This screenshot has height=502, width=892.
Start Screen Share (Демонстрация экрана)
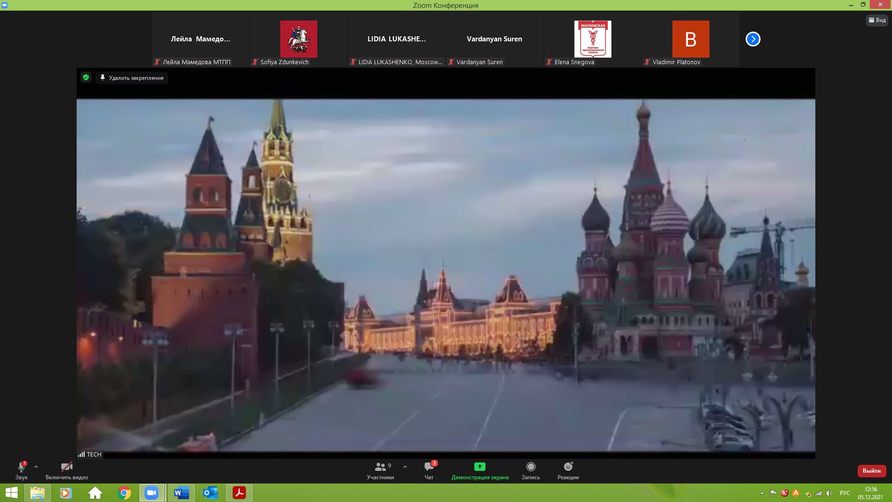pyautogui.click(x=479, y=467)
